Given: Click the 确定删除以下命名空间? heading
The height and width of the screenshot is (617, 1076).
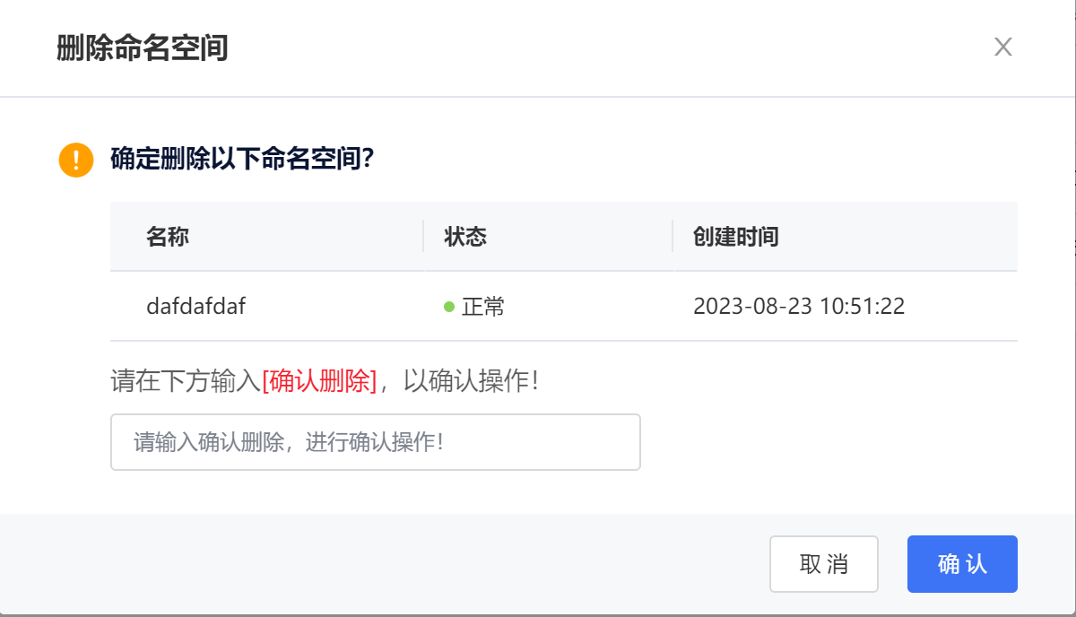Looking at the screenshot, I should (x=242, y=160).
